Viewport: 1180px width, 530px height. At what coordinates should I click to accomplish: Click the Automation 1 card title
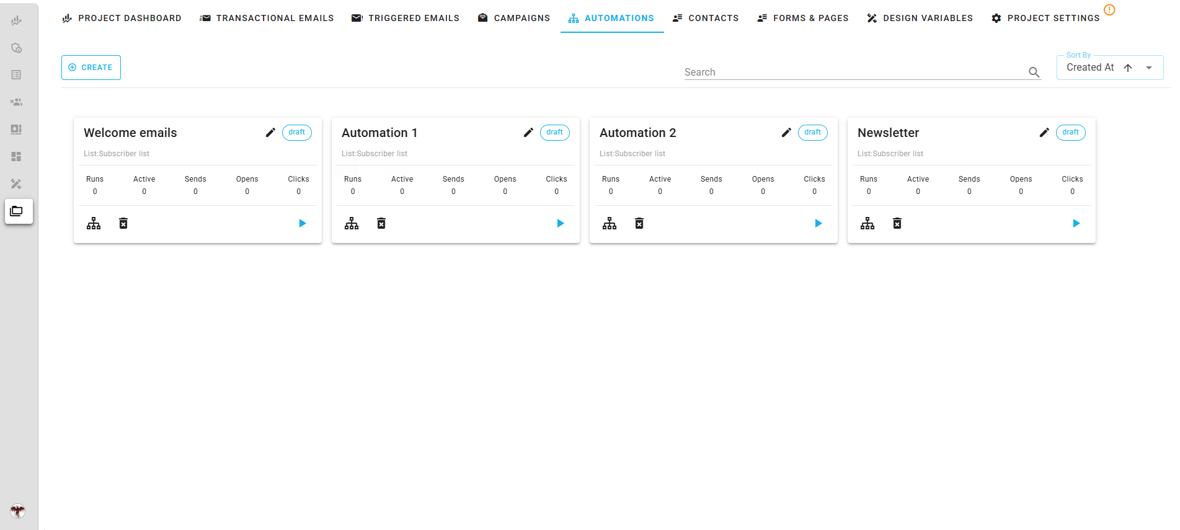point(379,133)
